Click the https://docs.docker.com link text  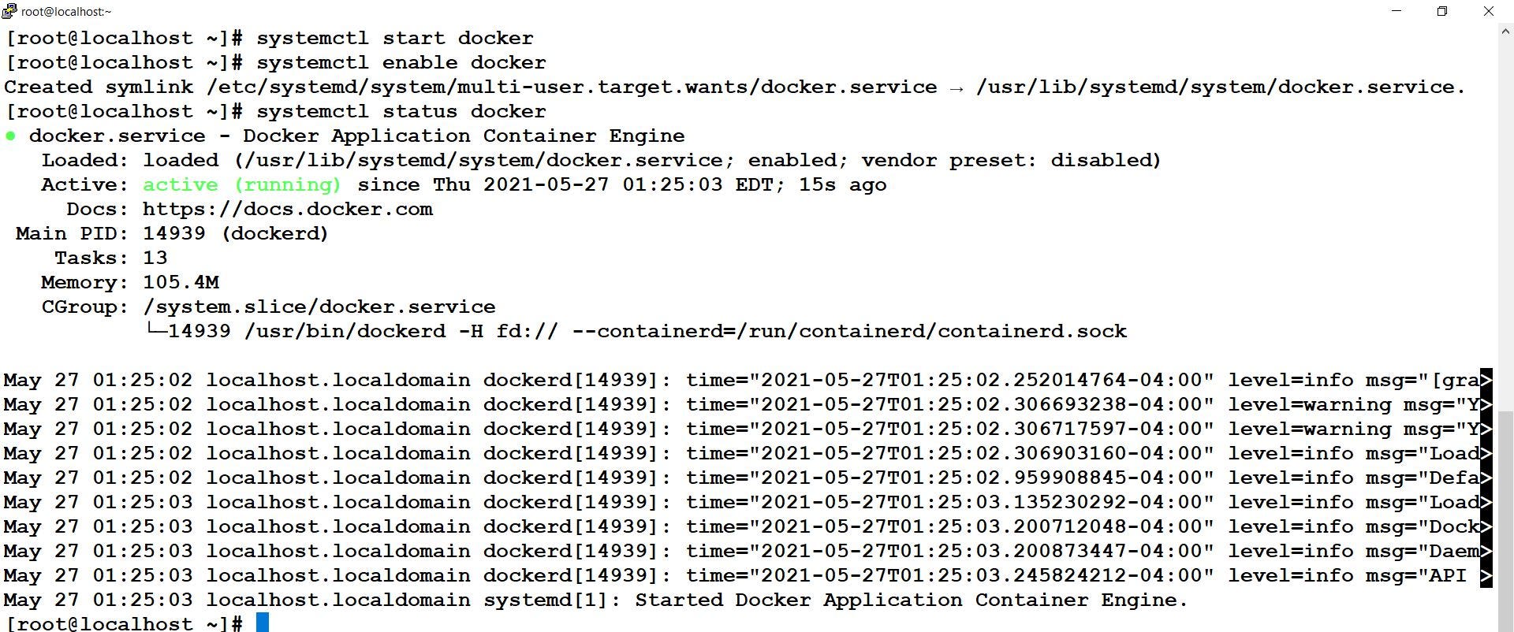pyautogui.click(x=288, y=210)
